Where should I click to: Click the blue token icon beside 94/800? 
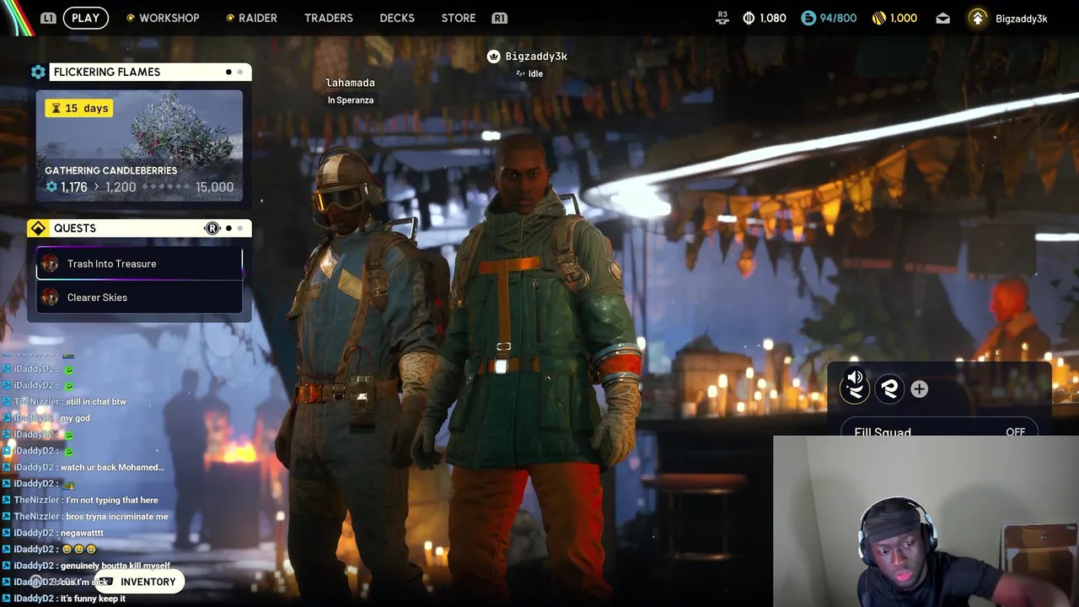tap(808, 18)
